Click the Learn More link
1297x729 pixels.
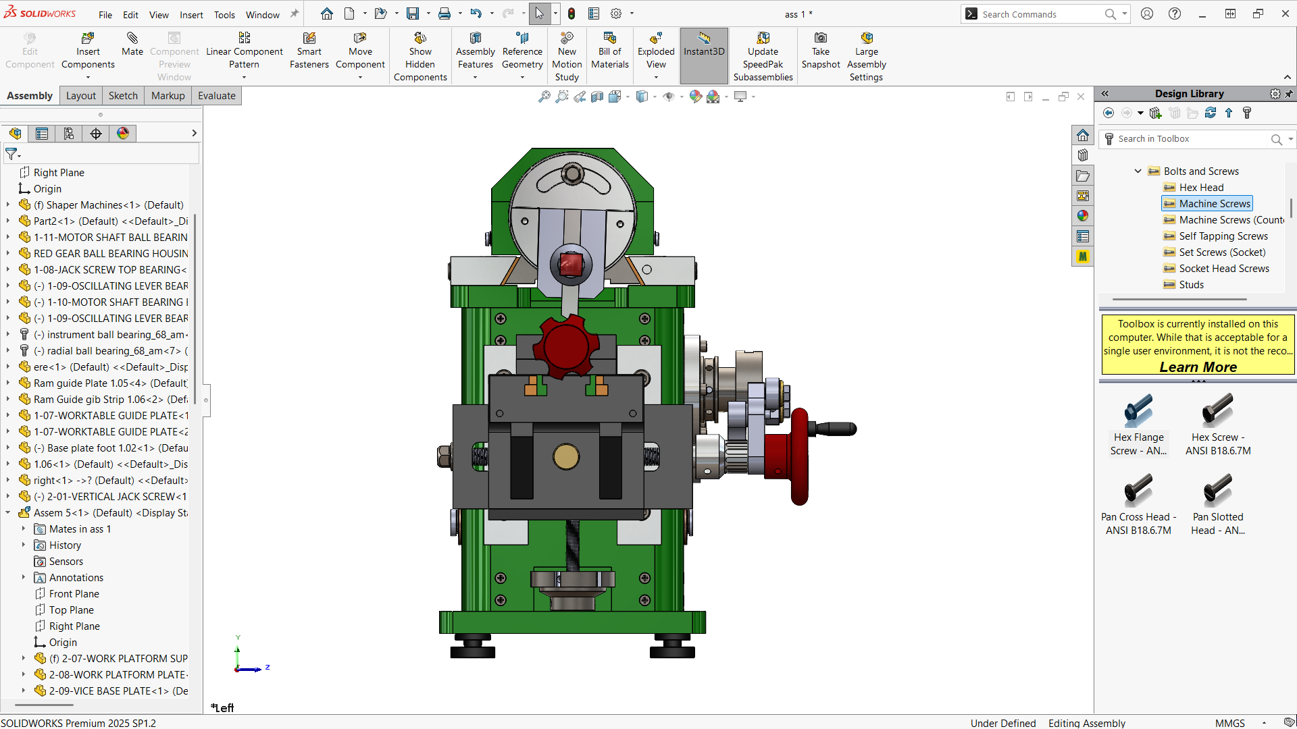[1198, 367]
